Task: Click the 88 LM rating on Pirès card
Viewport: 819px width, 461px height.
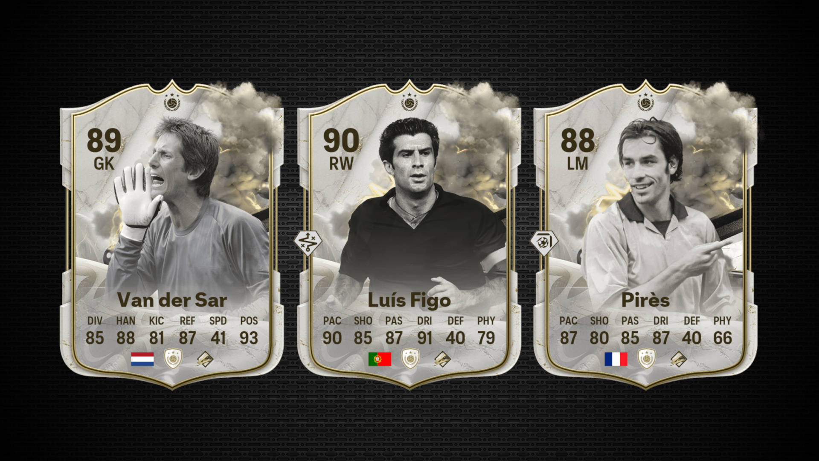Action: tap(578, 149)
